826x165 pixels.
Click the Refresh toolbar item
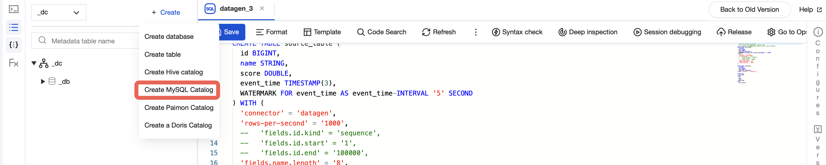(439, 32)
